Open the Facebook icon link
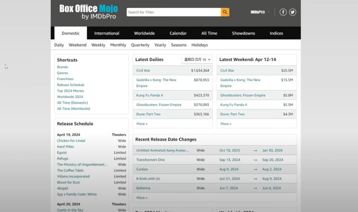This screenshot has width=358, height=212. 283,12
